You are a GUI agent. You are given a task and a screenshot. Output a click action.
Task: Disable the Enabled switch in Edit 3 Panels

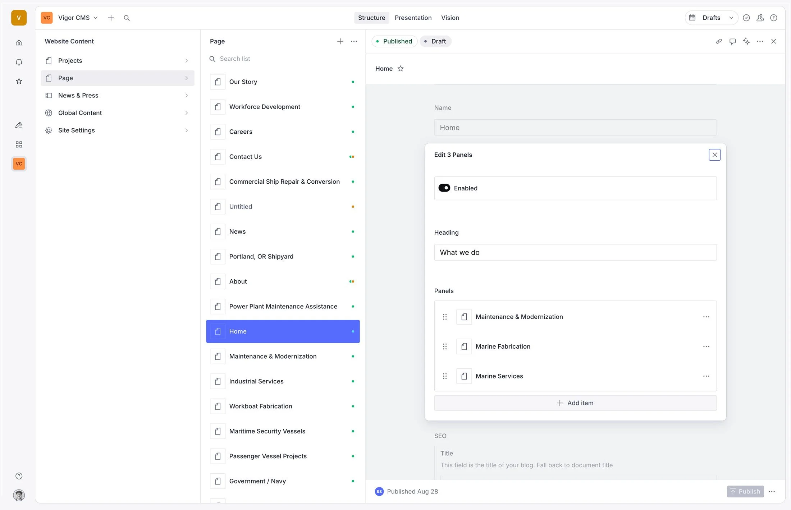[x=444, y=188]
